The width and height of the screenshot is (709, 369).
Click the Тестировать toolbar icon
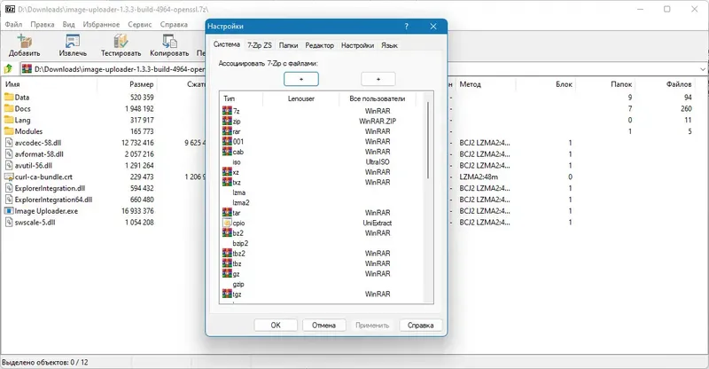pyautogui.click(x=121, y=41)
